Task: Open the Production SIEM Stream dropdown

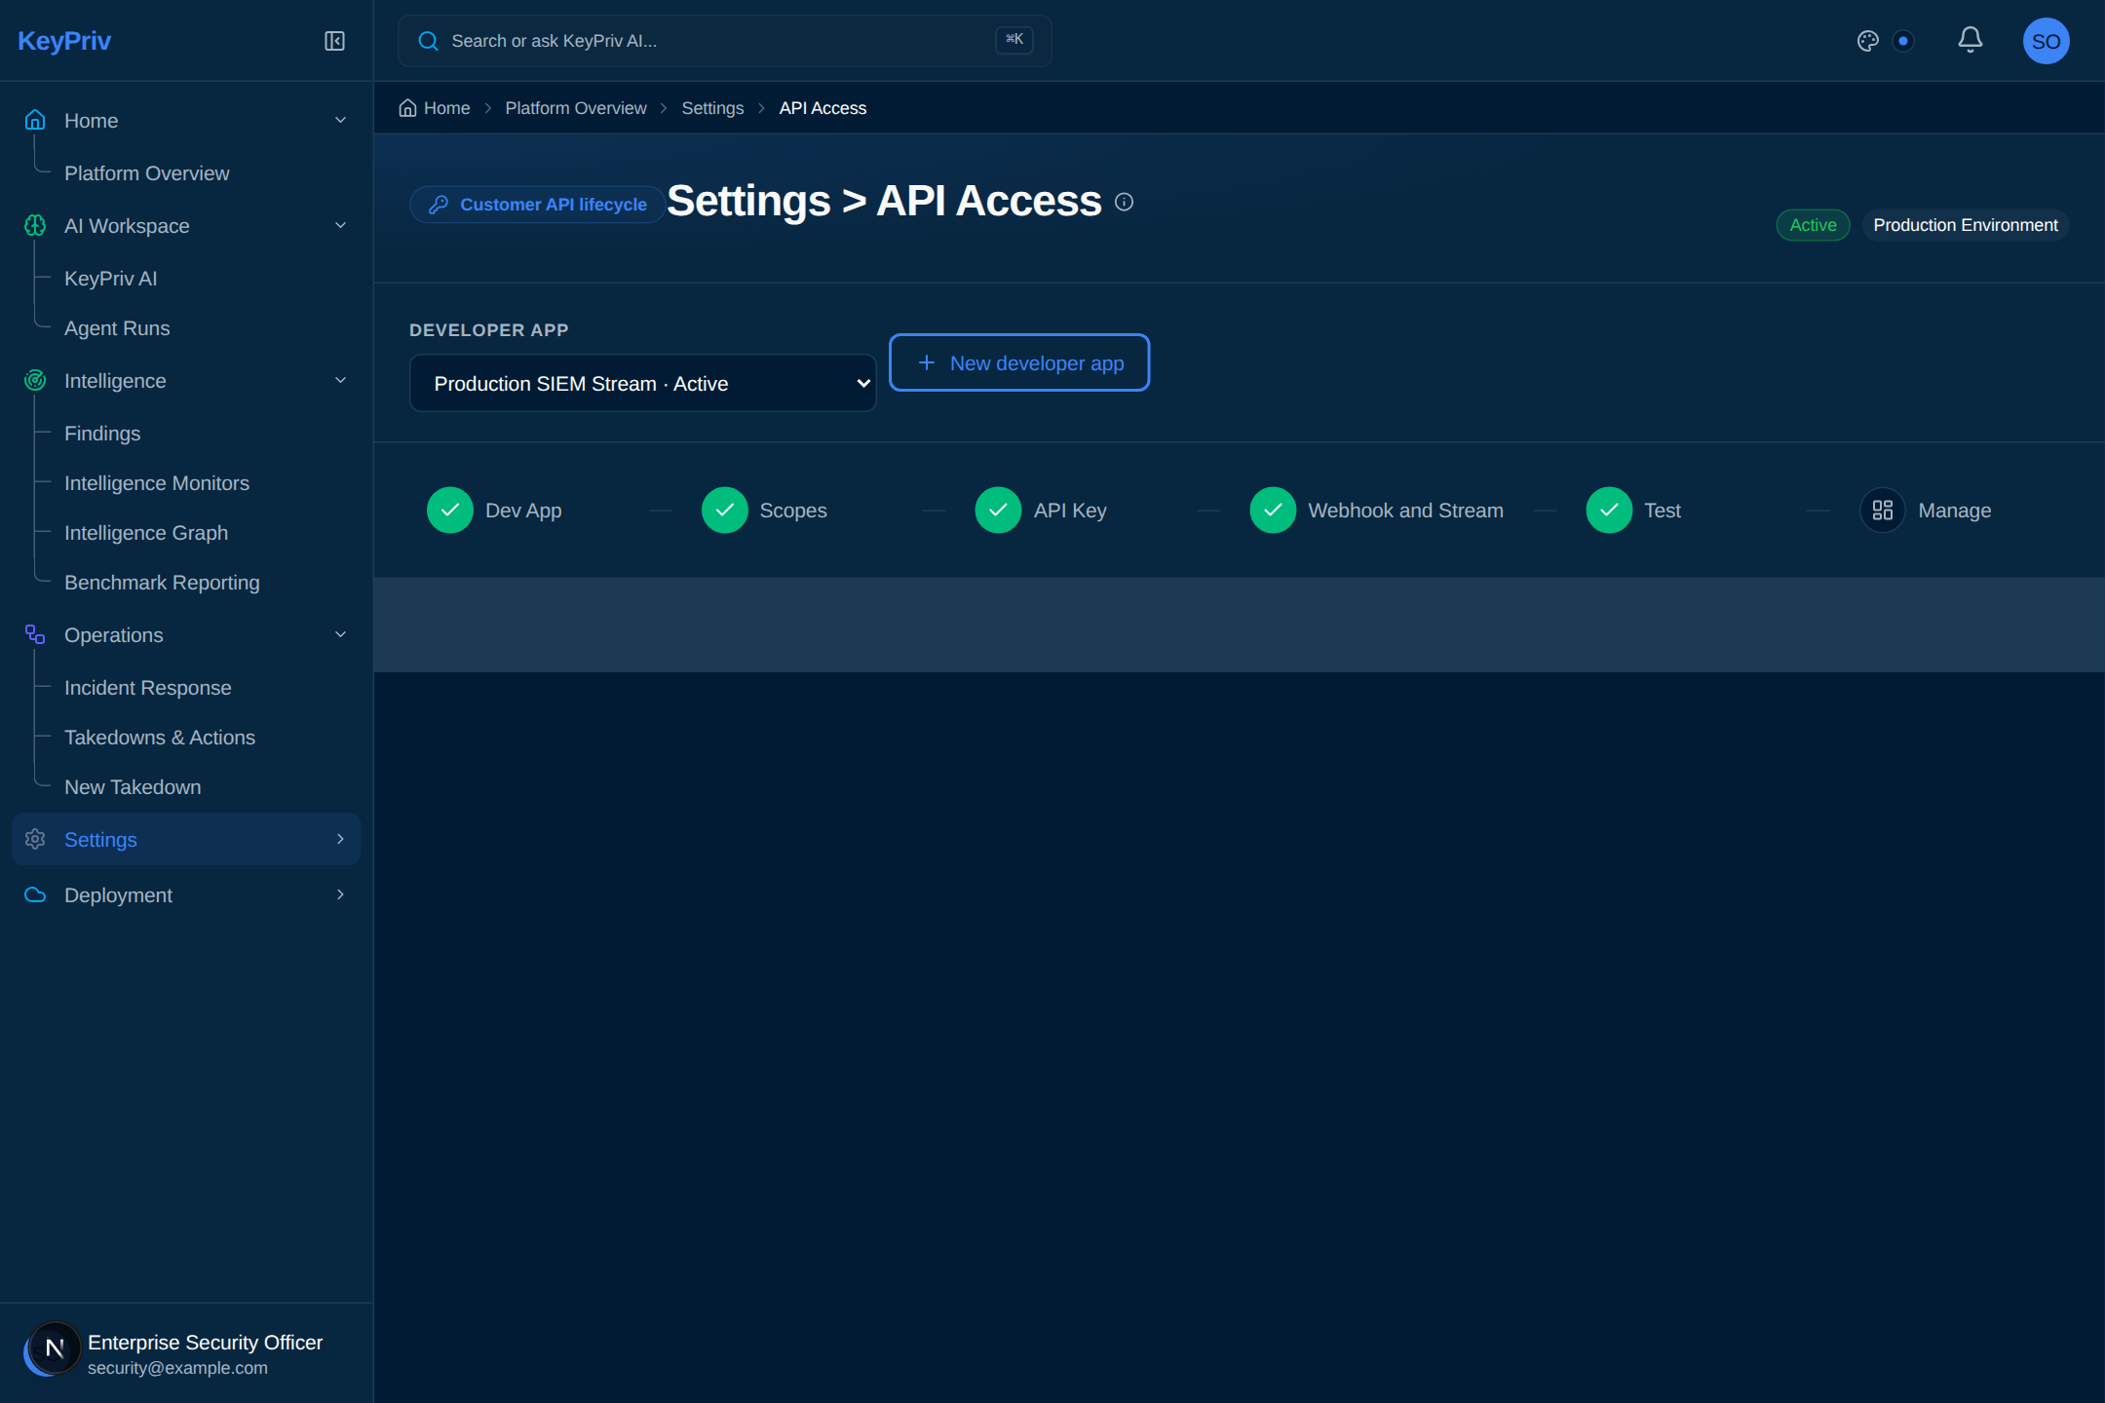Action: point(643,383)
